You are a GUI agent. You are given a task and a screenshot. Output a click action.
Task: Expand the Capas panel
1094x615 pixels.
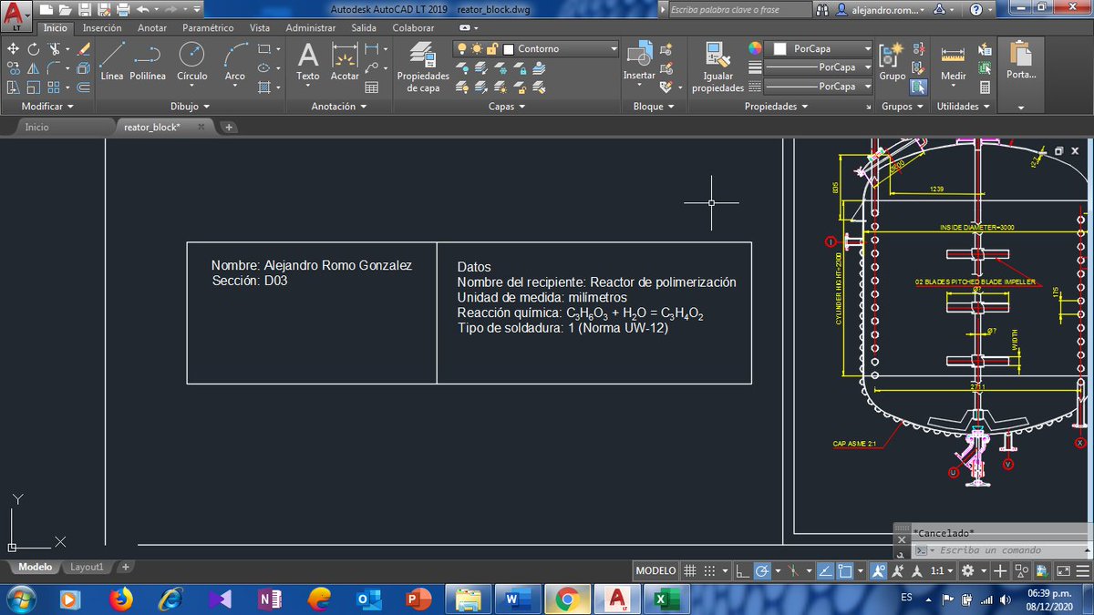coord(507,106)
